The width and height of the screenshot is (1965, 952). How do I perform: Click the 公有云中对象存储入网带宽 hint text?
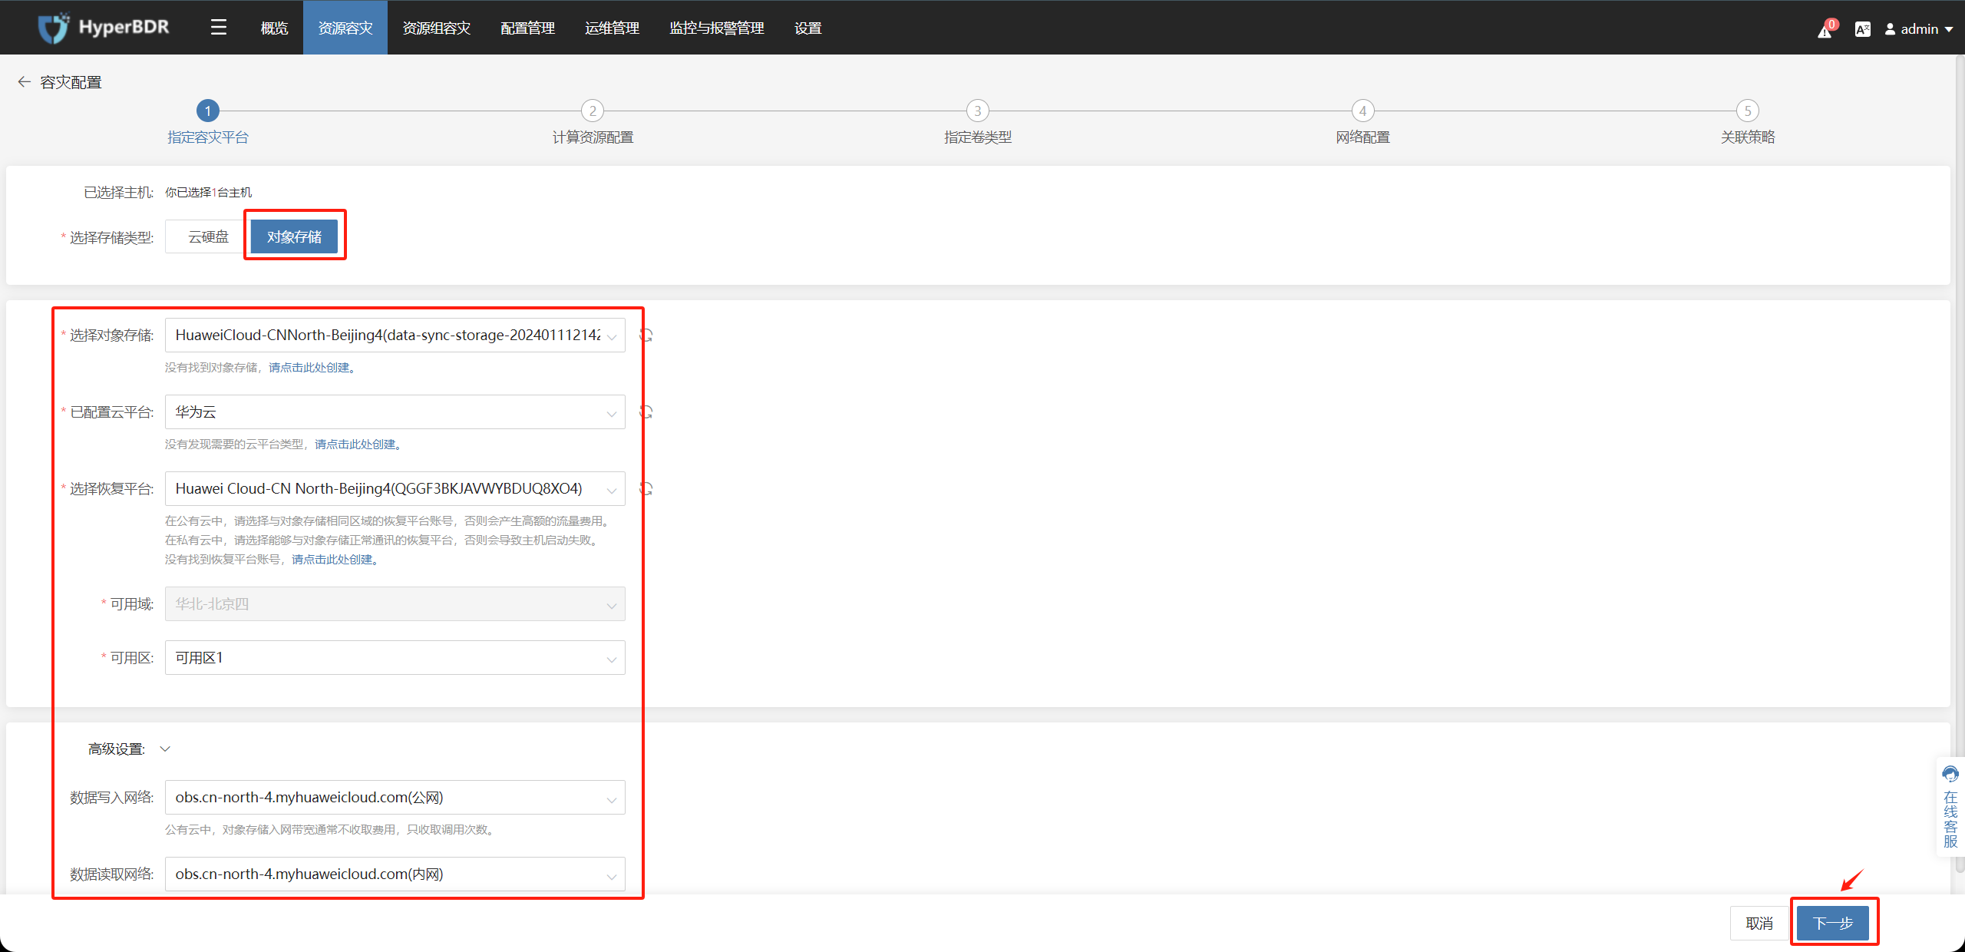click(x=331, y=830)
